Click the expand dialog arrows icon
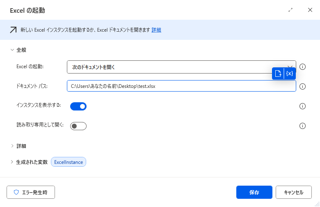This screenshot has width=320, height=207. click(x=290, y=10)
